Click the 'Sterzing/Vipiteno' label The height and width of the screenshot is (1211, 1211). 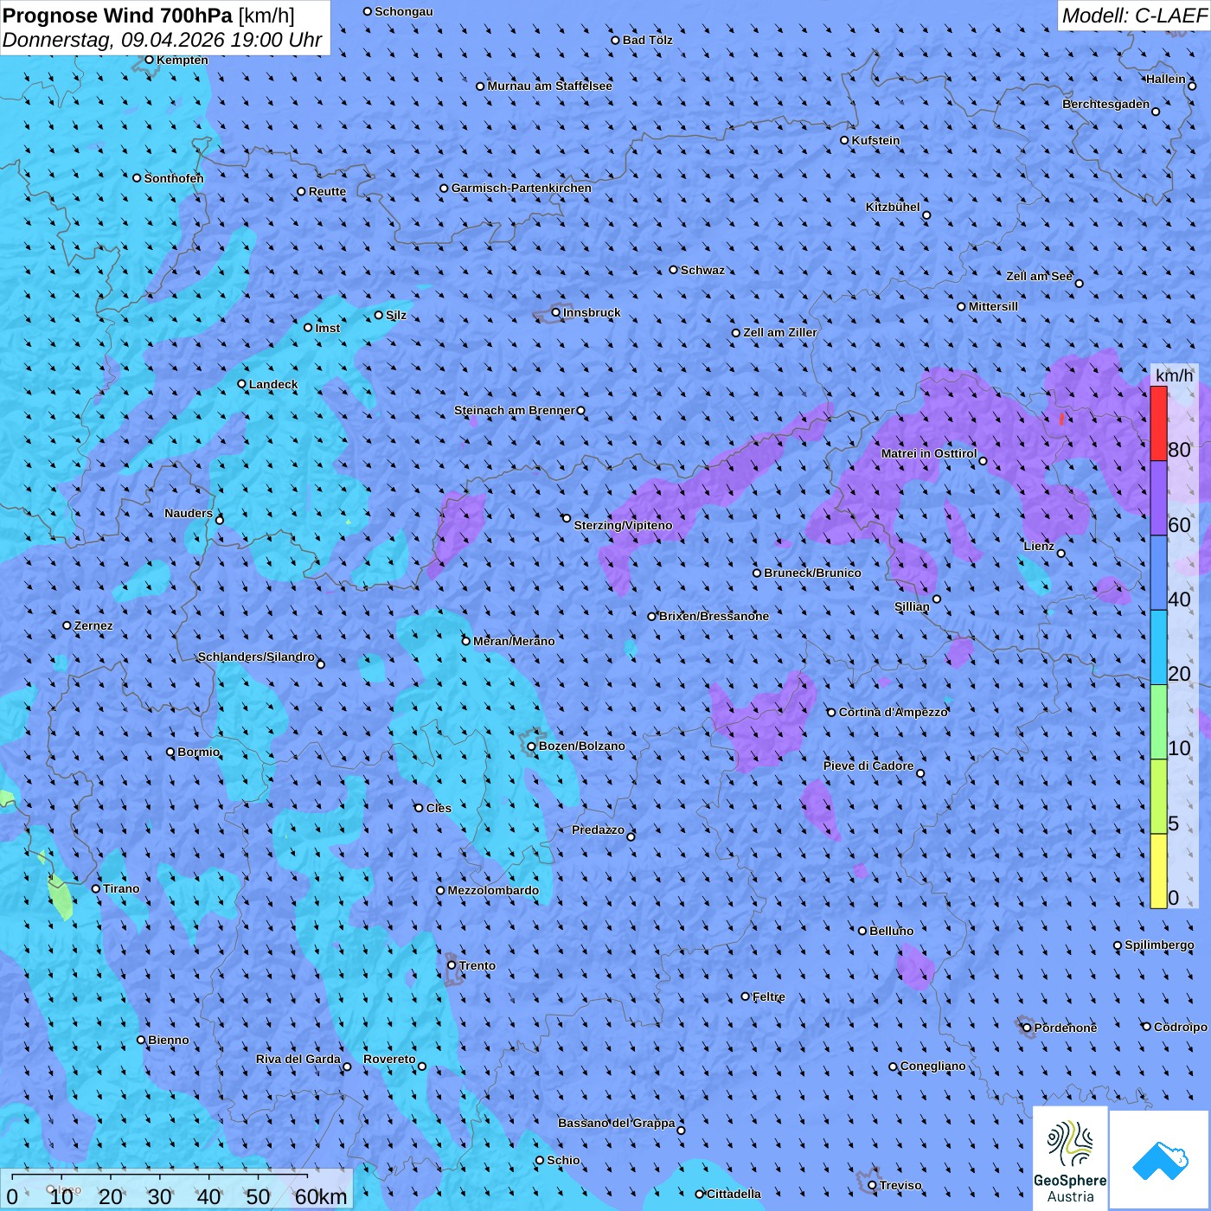coord(623,525)
